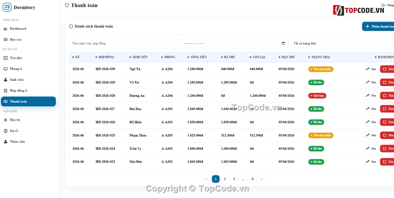Open the calendar picker icon in the date filter
The image size is (394, 198).
click(283, 43)
